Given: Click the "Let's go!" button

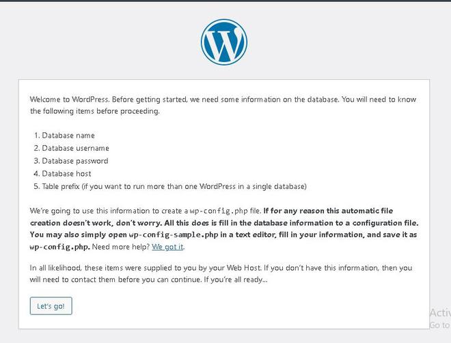Looking at the screenshot, I should 51,306.
